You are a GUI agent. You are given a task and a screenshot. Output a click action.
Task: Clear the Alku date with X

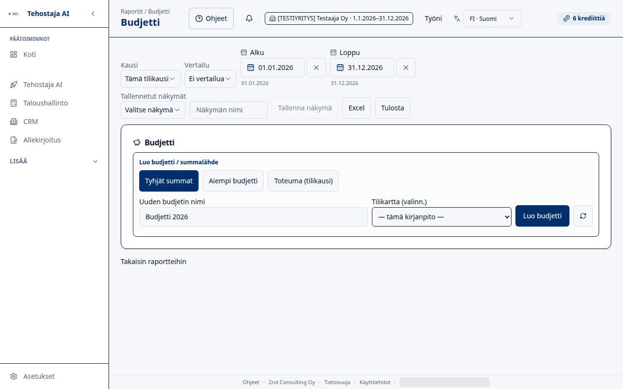(x=316, y=68)
